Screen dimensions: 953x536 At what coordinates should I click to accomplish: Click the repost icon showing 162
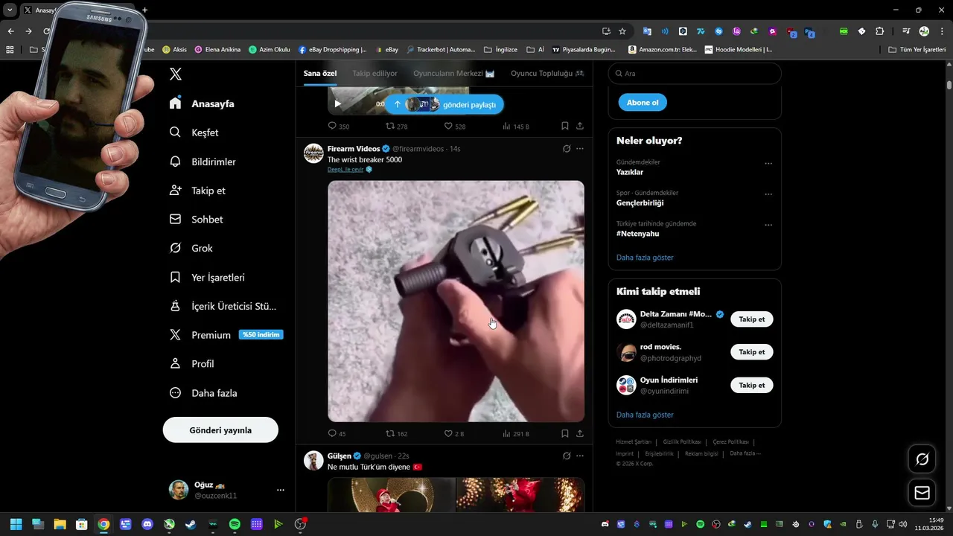[390, 433]
